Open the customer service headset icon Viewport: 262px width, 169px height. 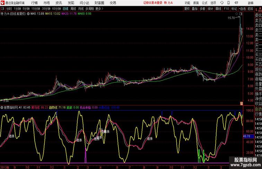pyautogui.click(x=222, y=3)
